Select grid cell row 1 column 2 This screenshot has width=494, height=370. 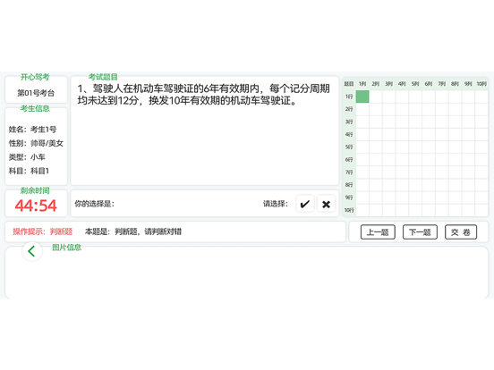(376, 97)
